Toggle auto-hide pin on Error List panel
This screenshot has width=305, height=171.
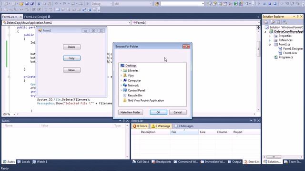pos(255,121)
